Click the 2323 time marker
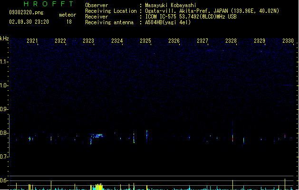 (88, 41)
